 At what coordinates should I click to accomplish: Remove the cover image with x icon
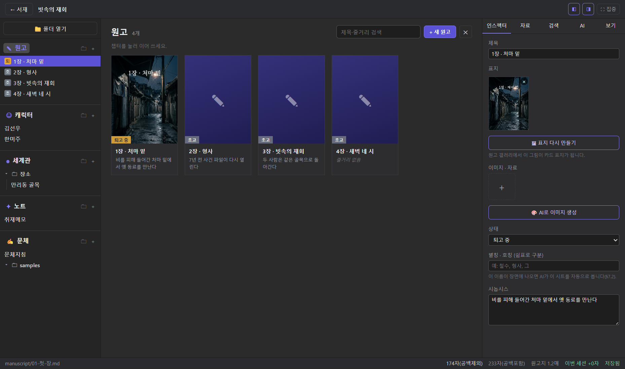pos(524,82)
